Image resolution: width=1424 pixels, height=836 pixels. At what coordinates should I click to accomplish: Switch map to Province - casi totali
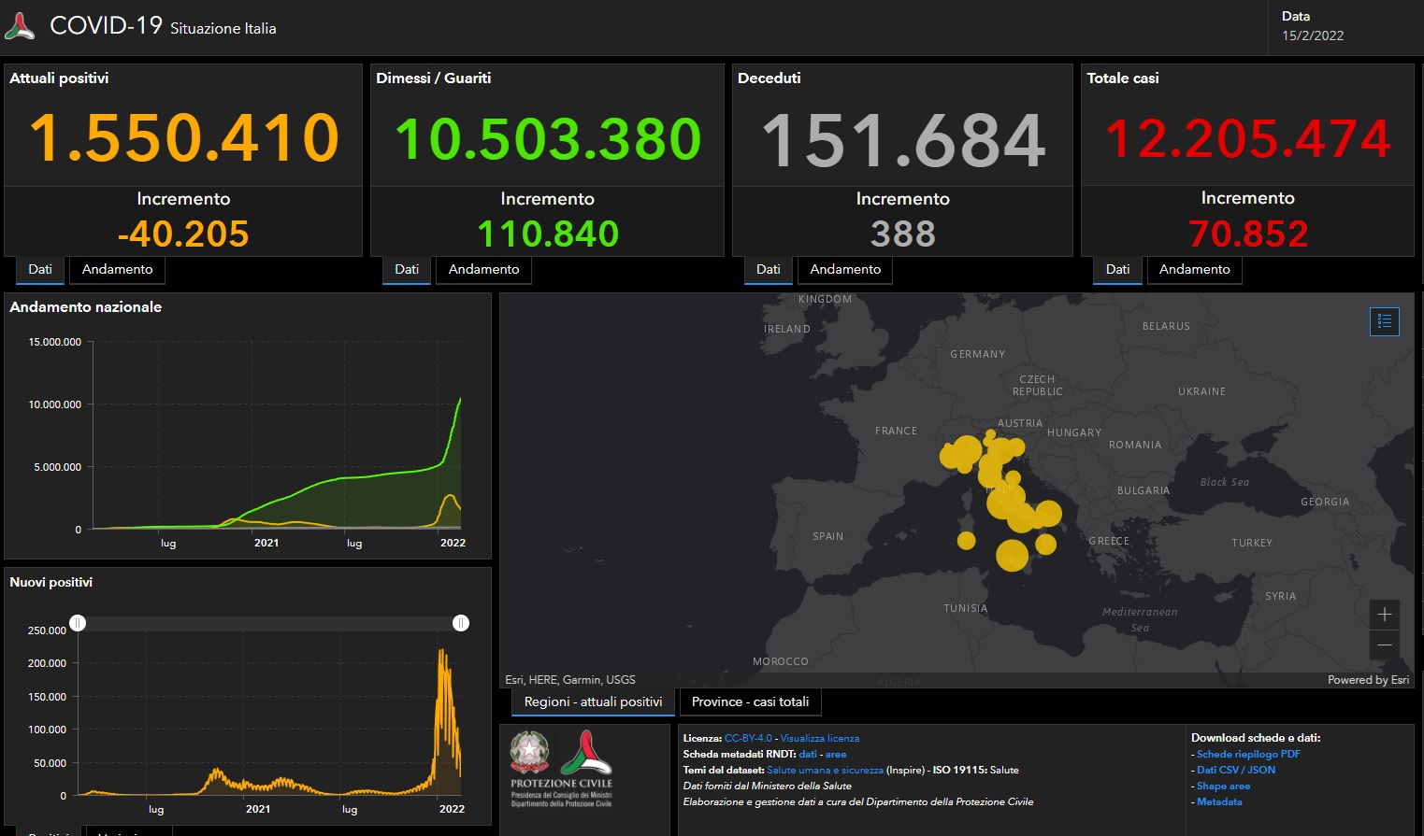(x=750, y=701)
